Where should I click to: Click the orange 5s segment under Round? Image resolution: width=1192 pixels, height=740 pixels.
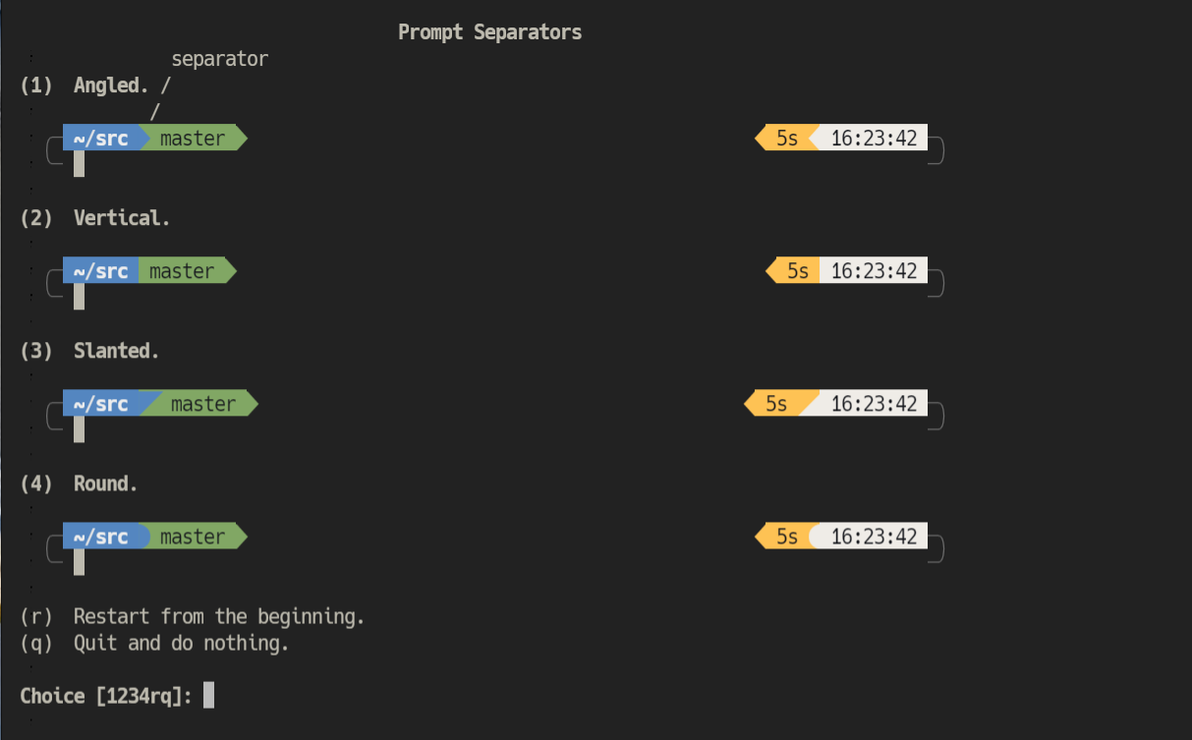click(784, 536)
